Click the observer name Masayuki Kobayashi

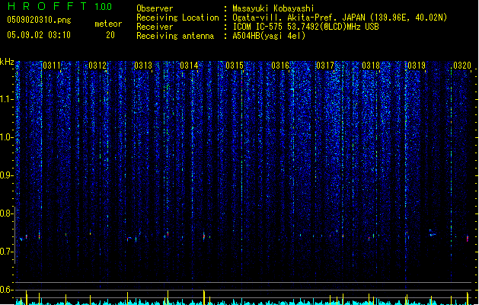[x=273, y=8]
